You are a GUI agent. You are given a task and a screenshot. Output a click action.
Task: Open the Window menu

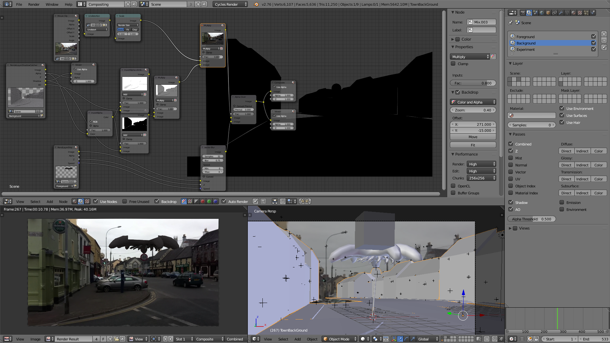click(52, 4)
